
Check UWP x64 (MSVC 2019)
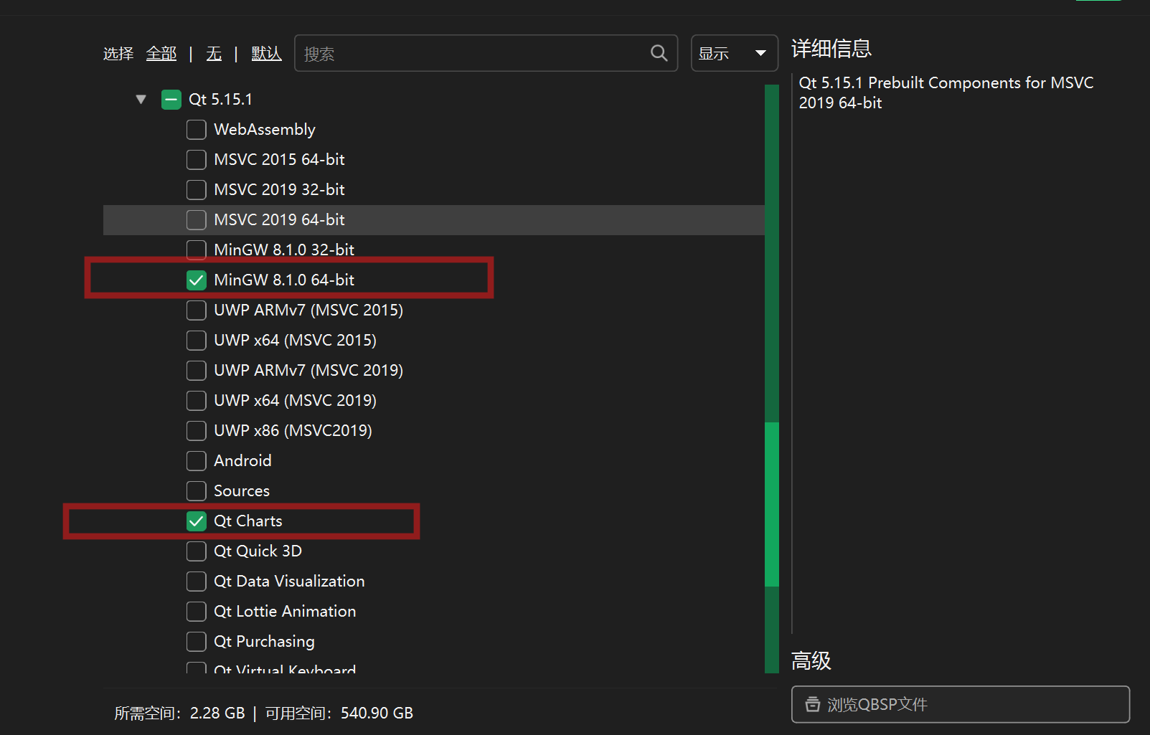coord(196,401)
